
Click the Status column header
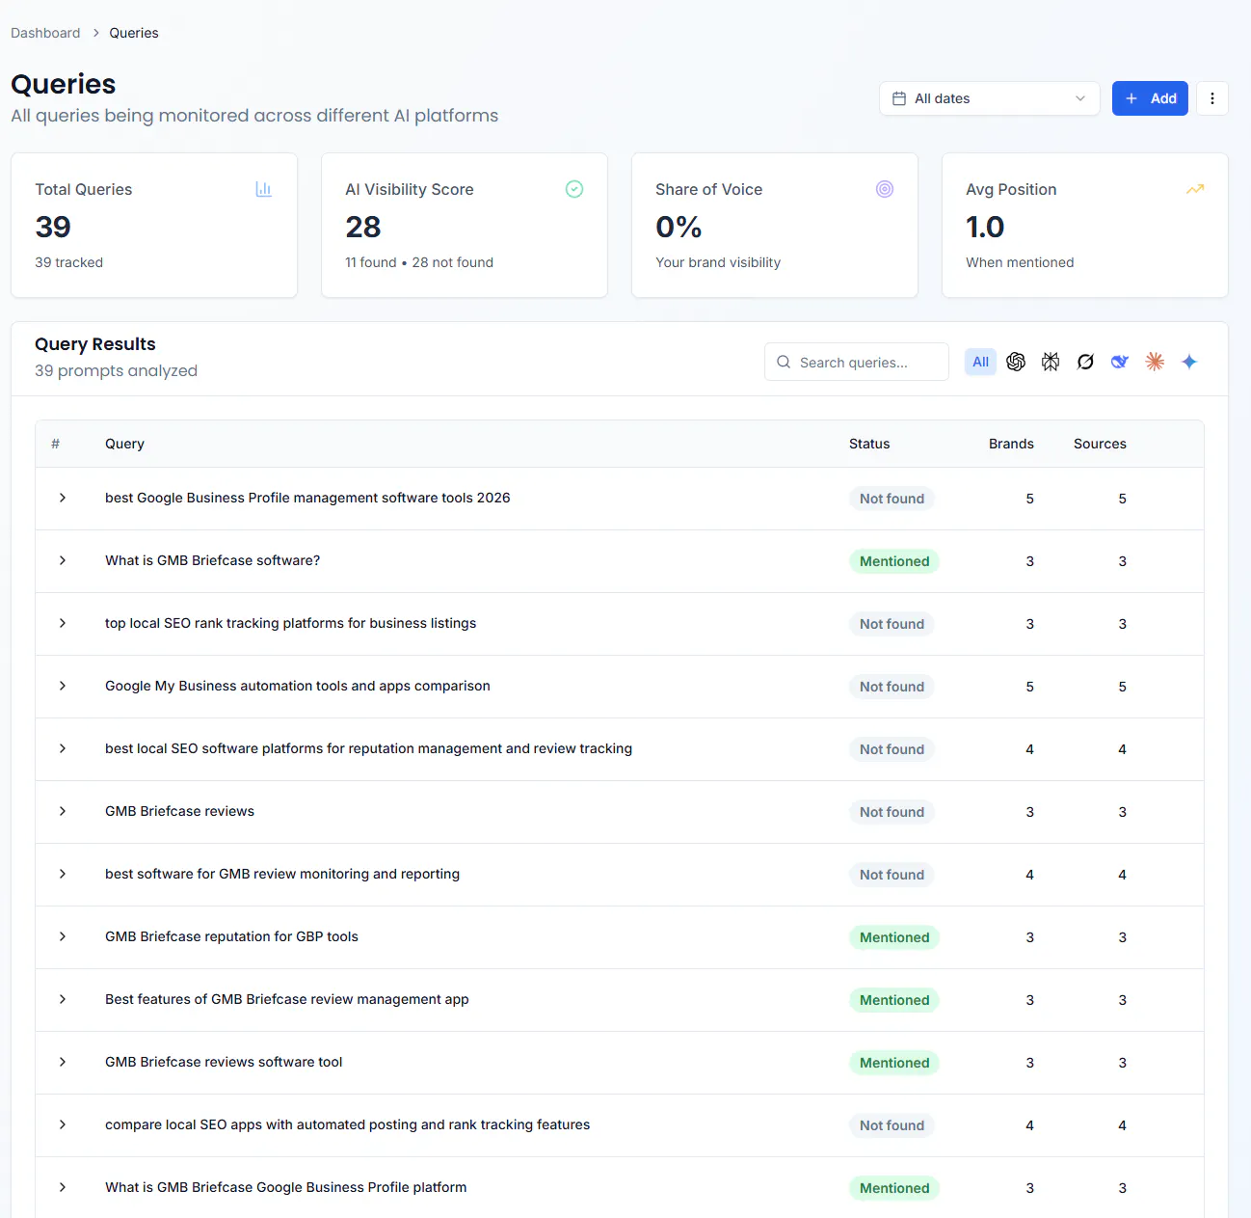pyautogui.click(x=869, y=444)
